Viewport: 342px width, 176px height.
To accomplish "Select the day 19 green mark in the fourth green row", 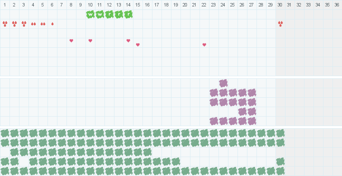I will click(176, 161).
